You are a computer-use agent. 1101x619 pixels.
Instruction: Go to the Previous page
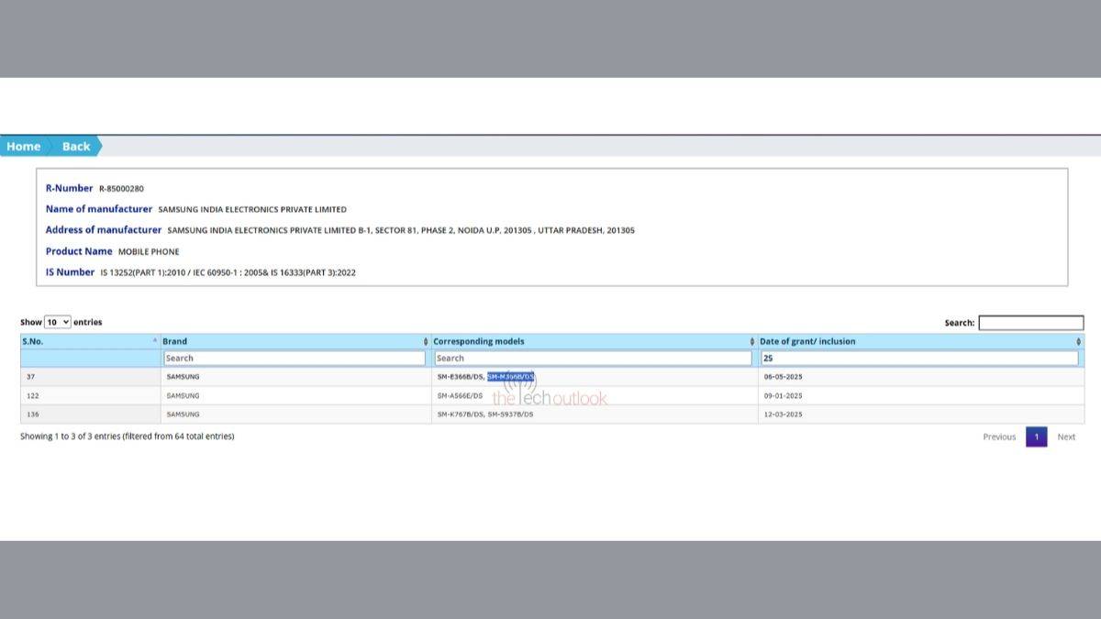tap(999, 437)
